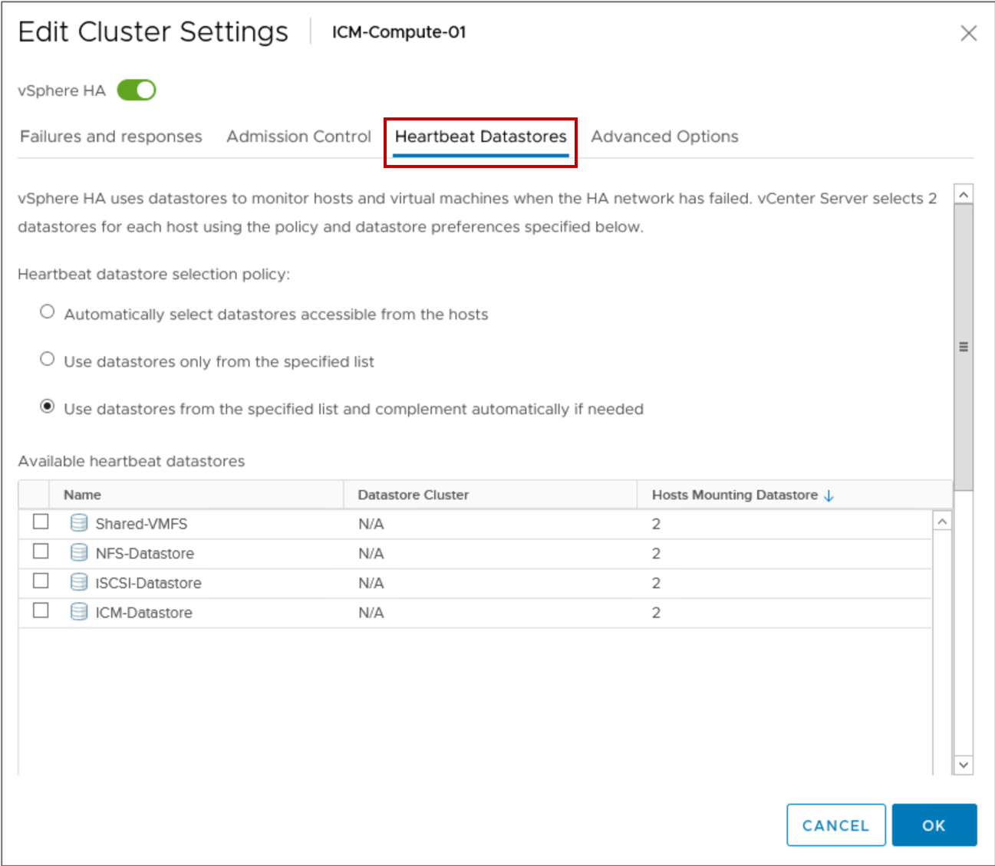The image size is (995, 866).
Task: Click host count 2 in ISCSI-Datastore row
Action: tap(656, 583)
